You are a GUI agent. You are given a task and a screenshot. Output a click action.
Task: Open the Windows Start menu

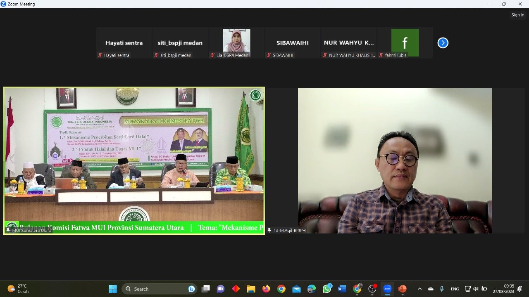[x=113, y=289]
